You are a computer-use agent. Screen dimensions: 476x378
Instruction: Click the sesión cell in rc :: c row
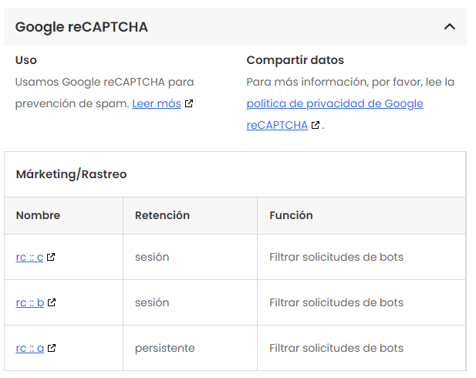pos(152,257)
